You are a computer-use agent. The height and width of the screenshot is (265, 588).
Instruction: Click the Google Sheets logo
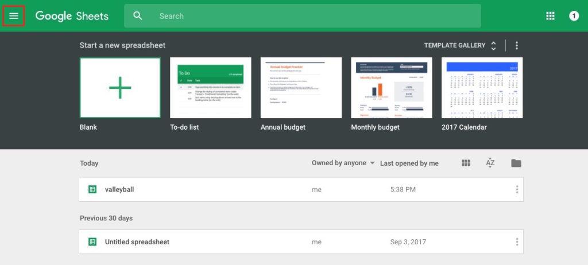[72, 16]
